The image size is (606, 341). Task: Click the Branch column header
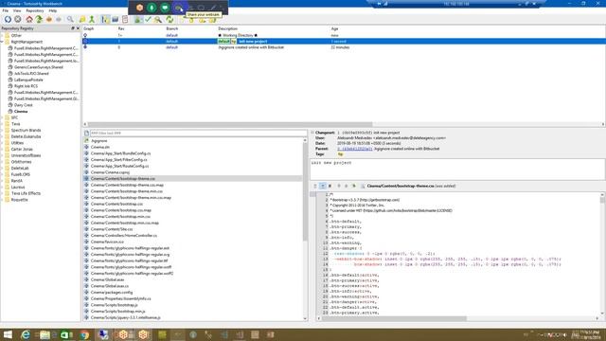click(172, 28)
